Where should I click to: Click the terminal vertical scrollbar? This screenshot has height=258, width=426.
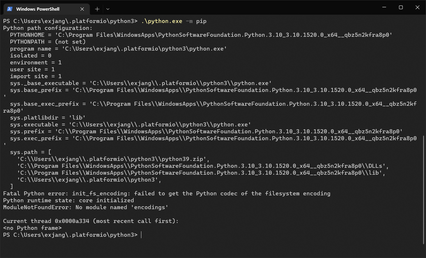coord(424,190)
